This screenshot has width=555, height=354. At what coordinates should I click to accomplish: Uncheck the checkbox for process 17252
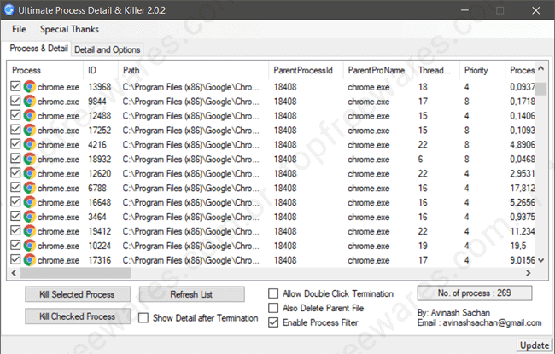tap(15, 130)
